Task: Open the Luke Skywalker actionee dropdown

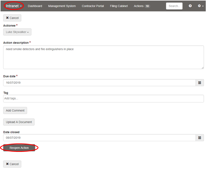Action: 17,32
